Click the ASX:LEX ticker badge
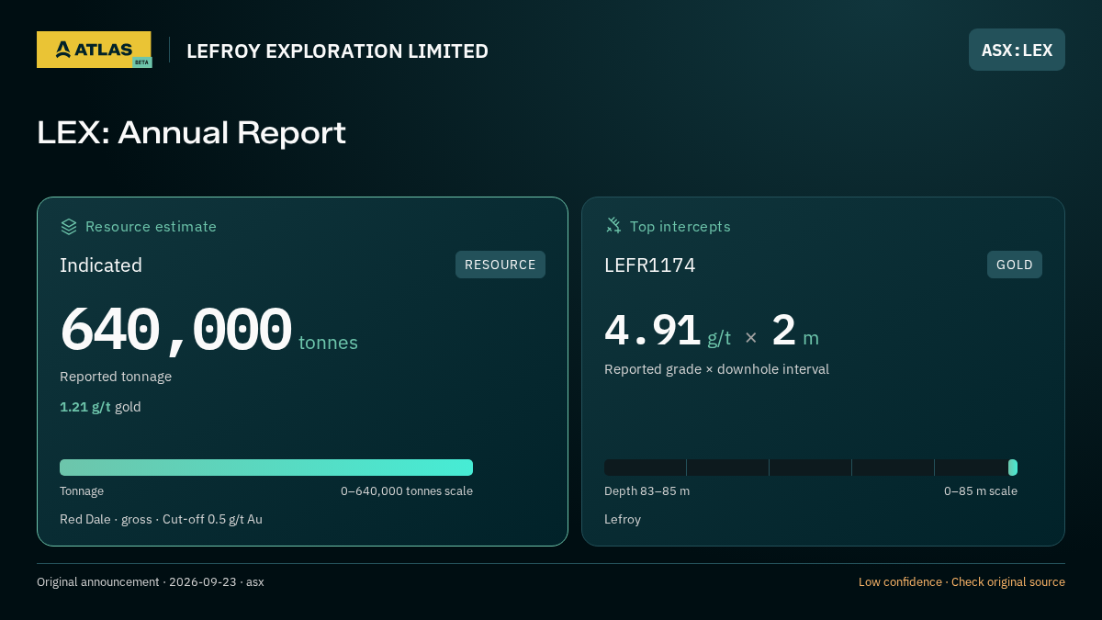1102x620 pixels. 1017,50
